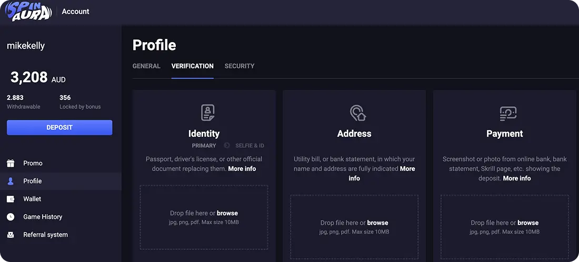Click the Deposit button
The width and height of the screenshot is (579, 262).
click(x=59, y=127)
